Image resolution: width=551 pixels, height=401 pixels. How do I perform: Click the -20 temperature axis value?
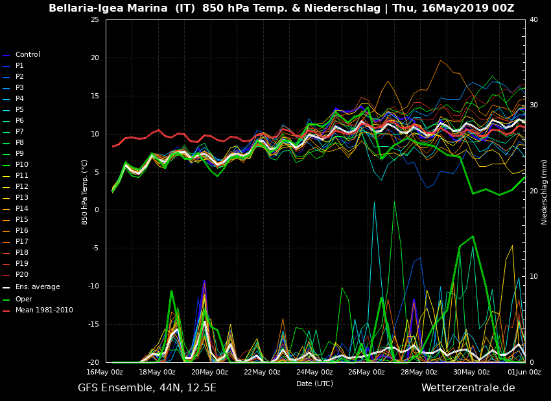[94, 362]
